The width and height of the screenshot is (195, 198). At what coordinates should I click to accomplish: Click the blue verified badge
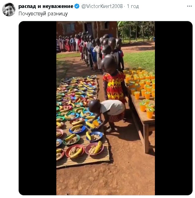coord(77,6)
